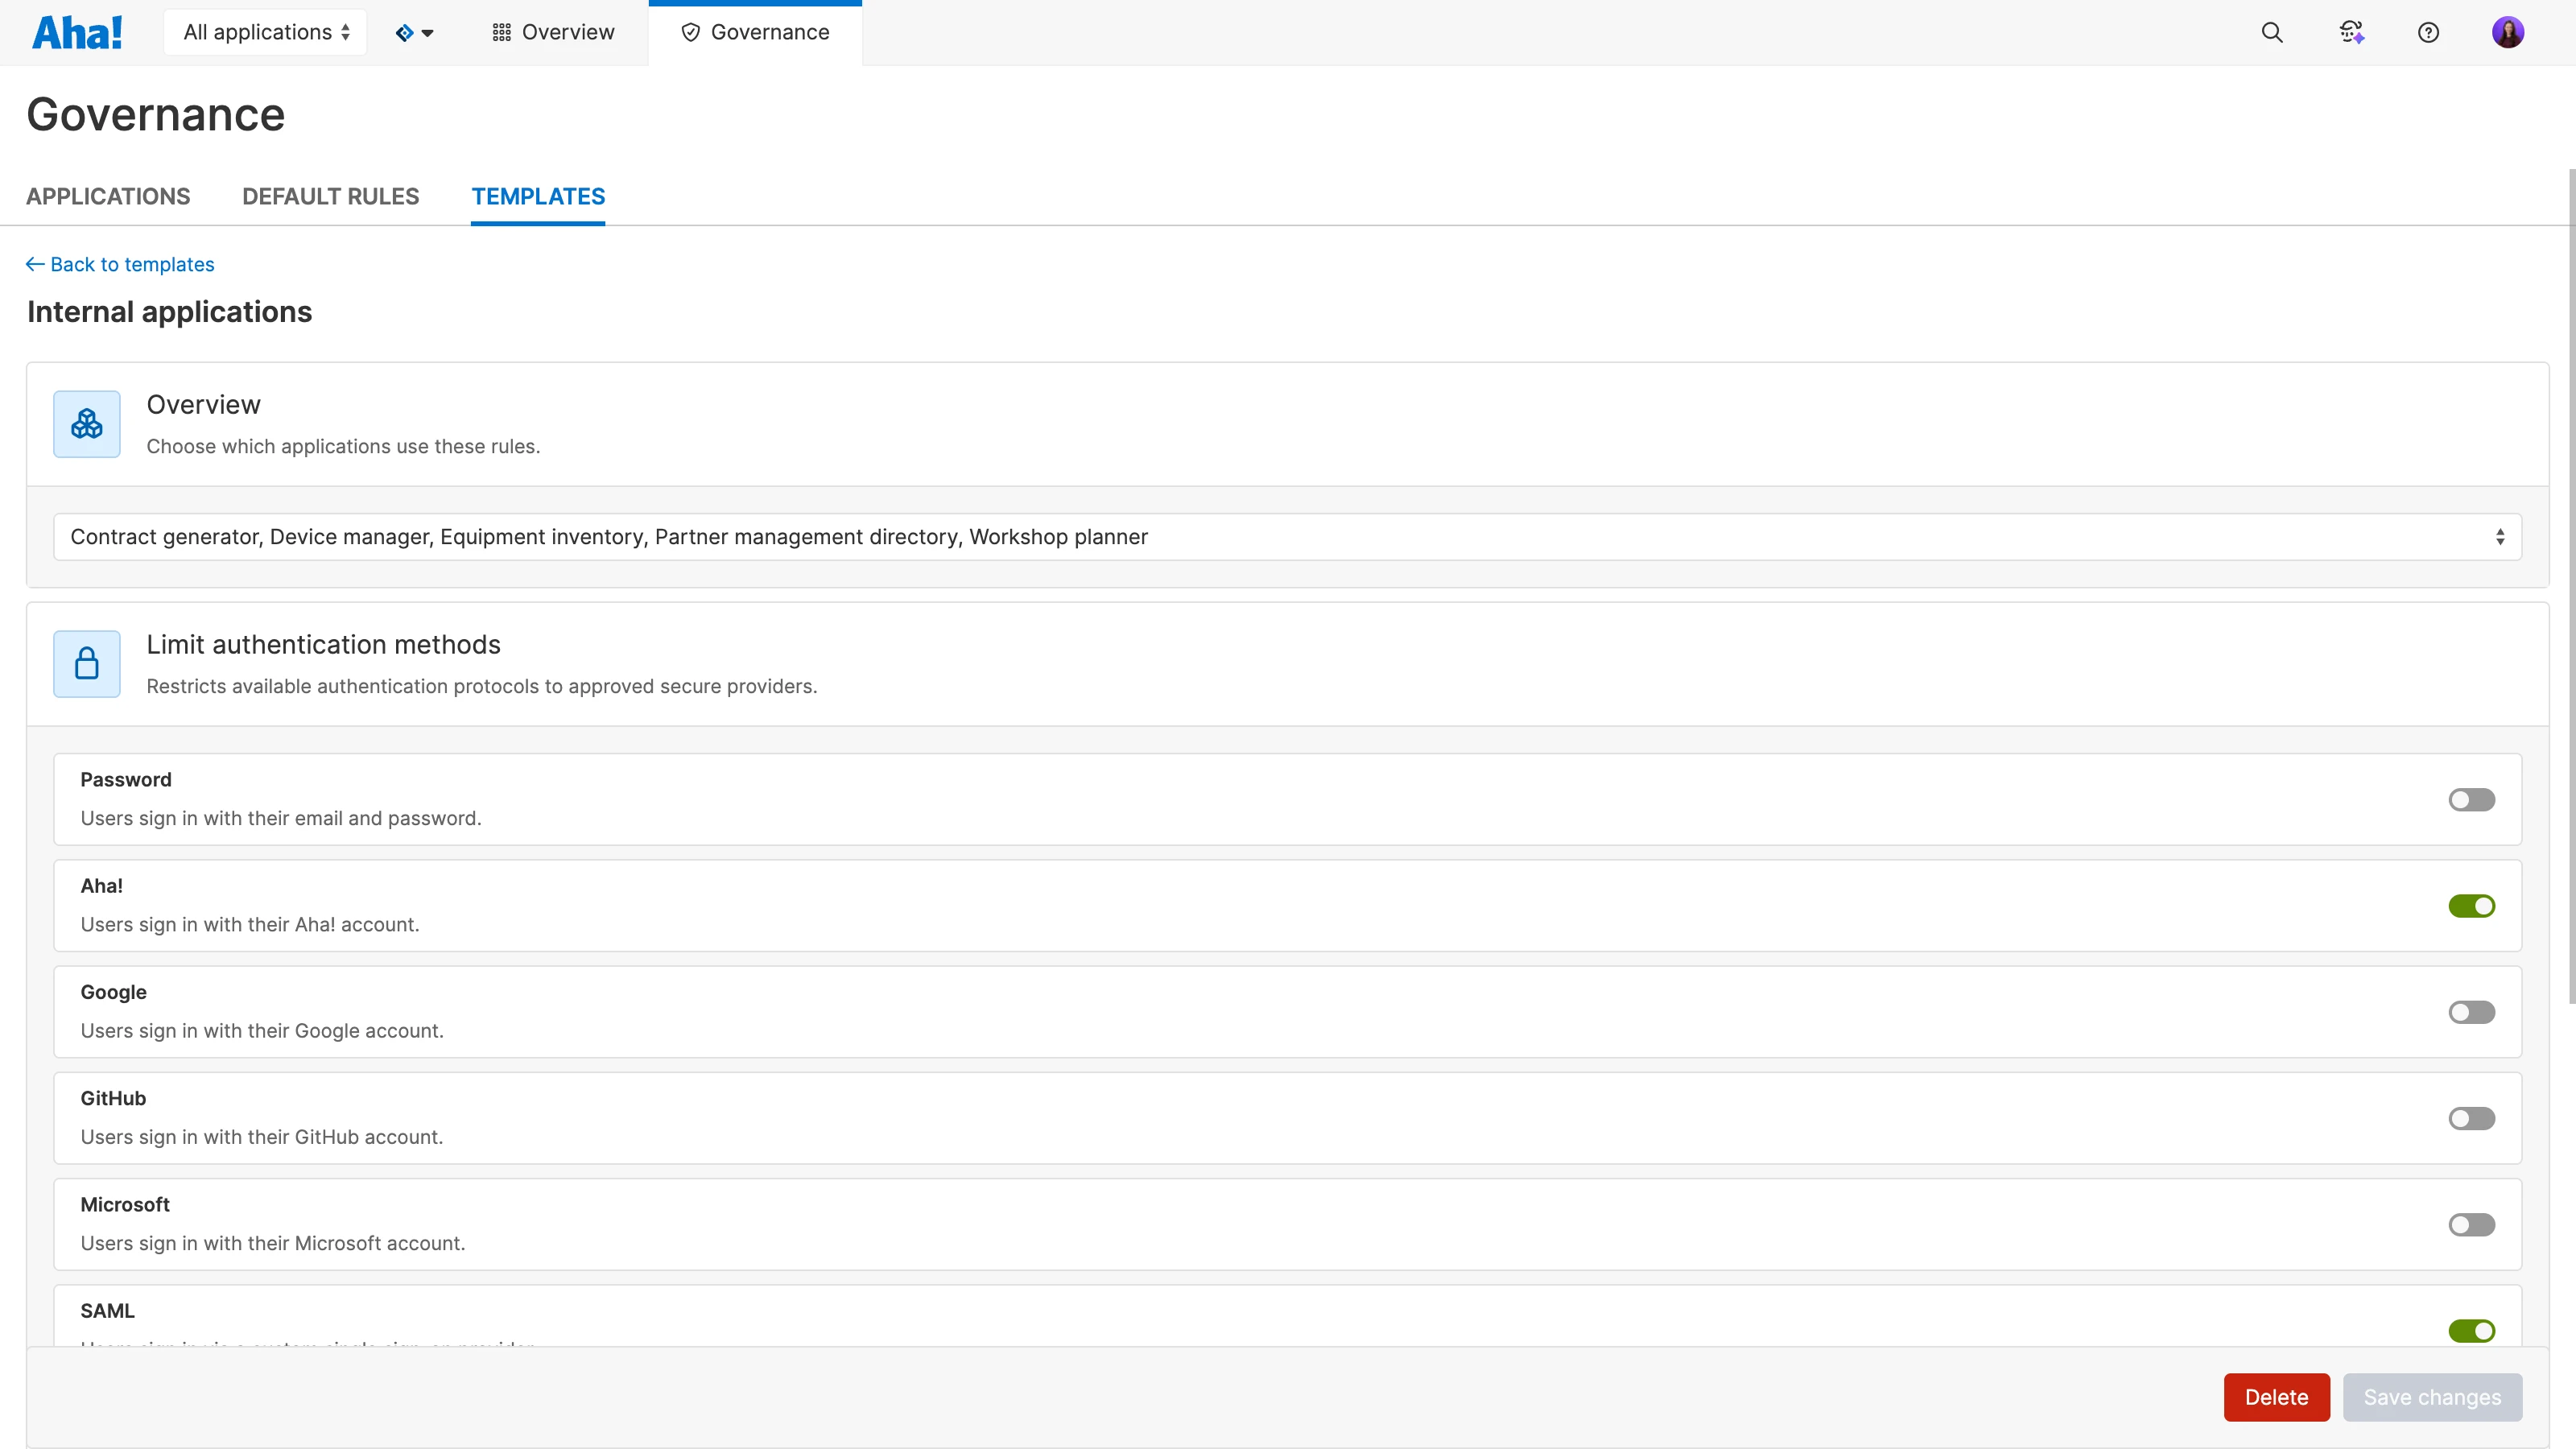Enable the Password sign-in toggle
Screen dimensions: 2576x1449
point(2471,800)
